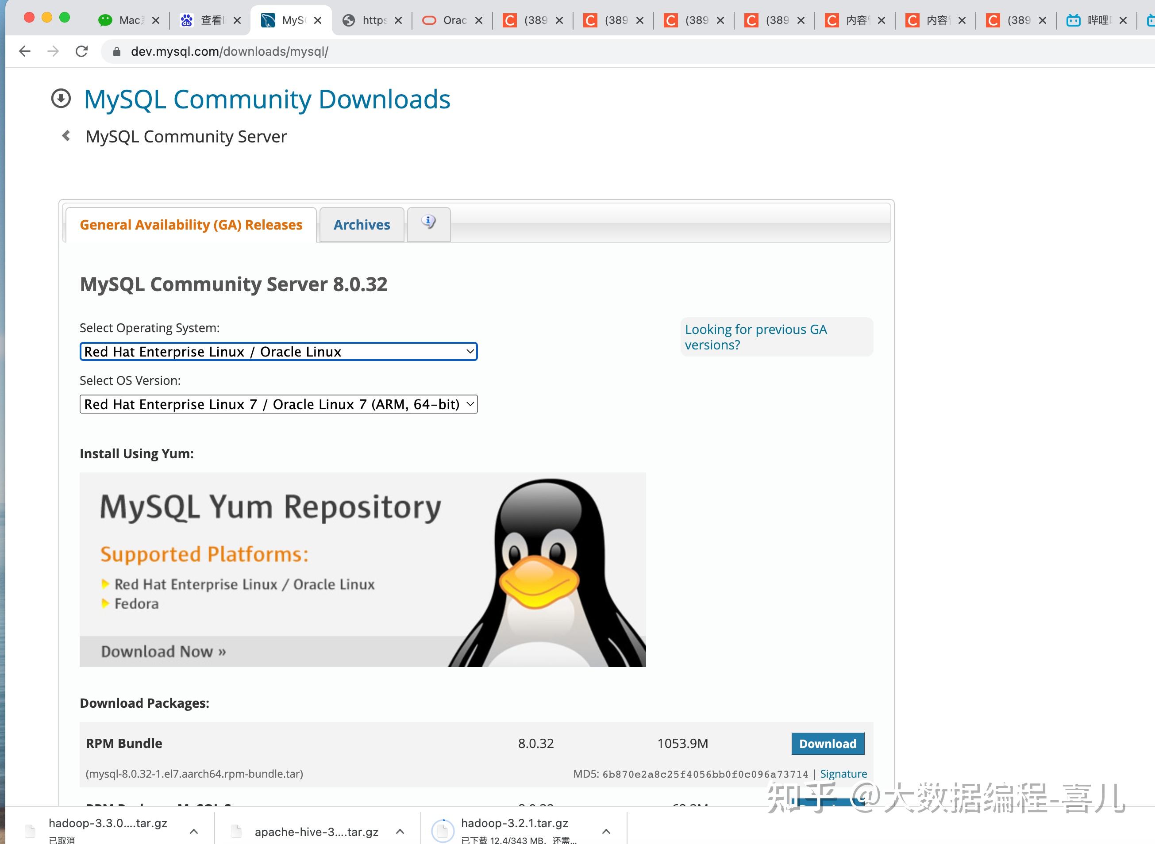Download the RPM Bundle package
Screen dimensions: 1155x844
pyautogui.click(x=828, y=744)
